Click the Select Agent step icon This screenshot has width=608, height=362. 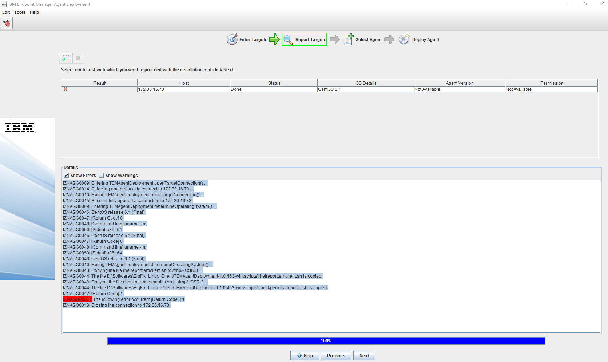tap(349, 39)
